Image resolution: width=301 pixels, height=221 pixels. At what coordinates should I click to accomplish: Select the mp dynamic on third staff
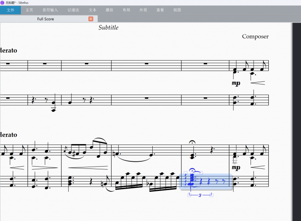236,168
